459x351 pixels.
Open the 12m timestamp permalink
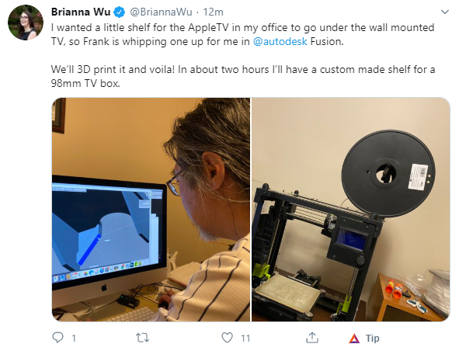point(213,12)
